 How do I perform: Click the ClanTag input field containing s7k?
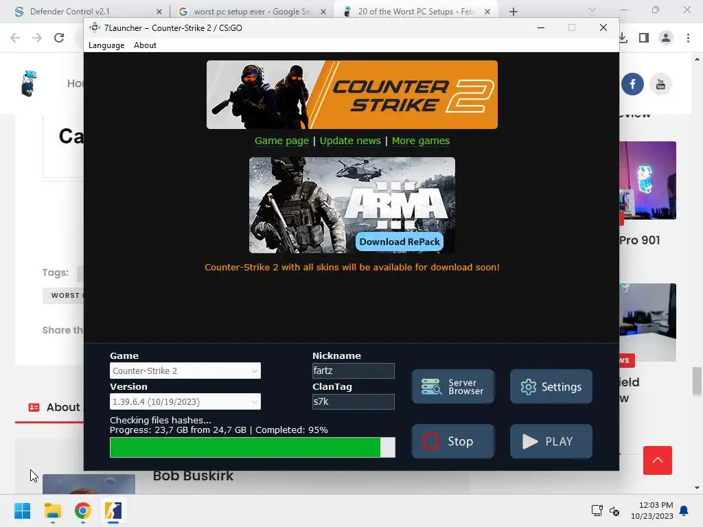[x=354, y=401]
